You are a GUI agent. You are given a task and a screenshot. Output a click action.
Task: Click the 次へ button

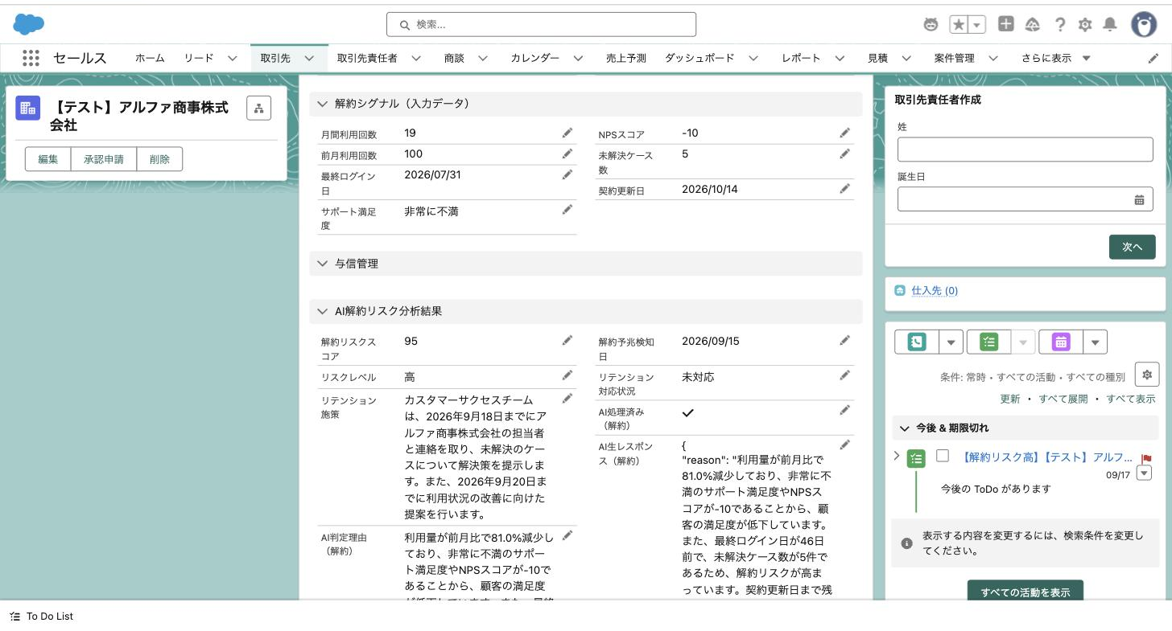click(1132, 247)
